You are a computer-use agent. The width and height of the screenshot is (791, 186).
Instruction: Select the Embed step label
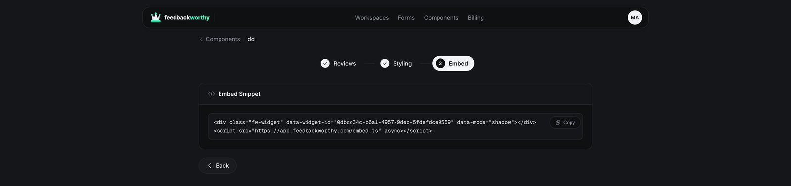(458, 63)
